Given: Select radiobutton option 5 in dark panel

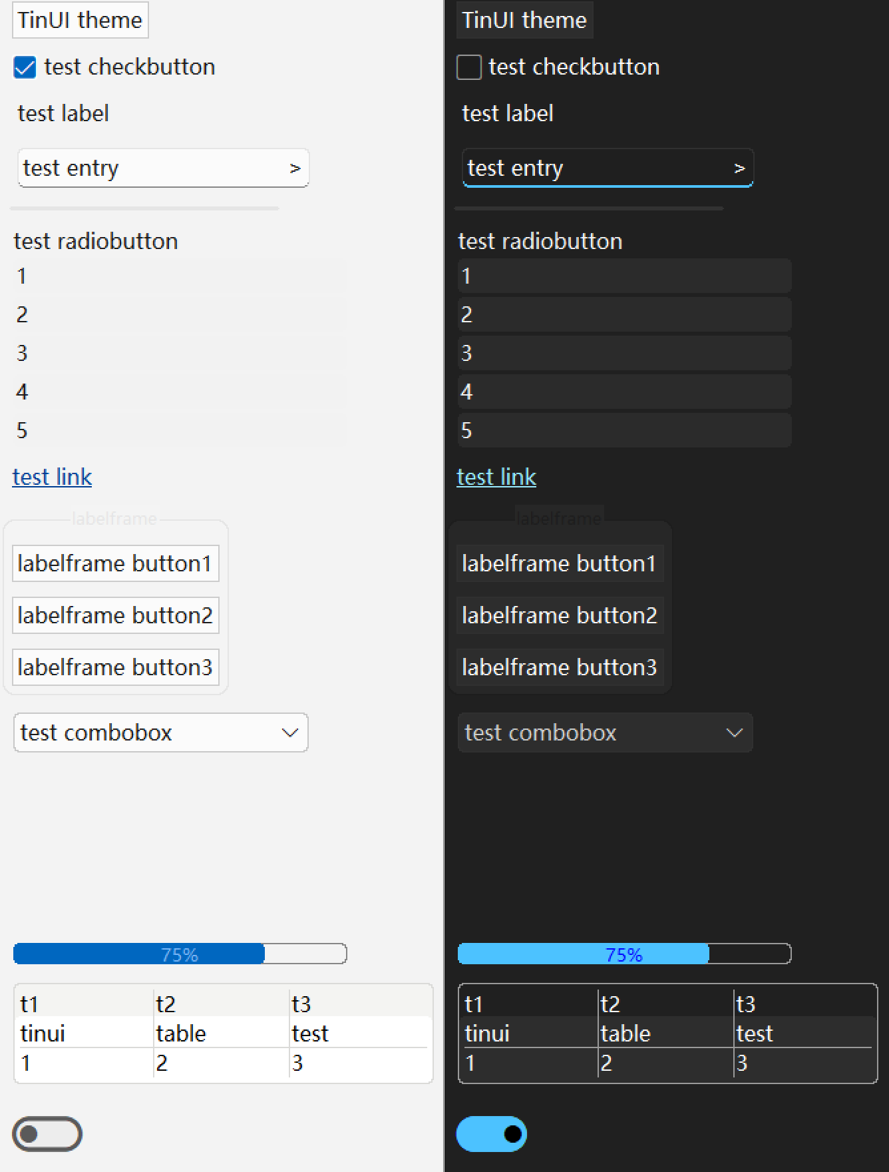Looking at the screenshot, I should [x=624, y=430].
